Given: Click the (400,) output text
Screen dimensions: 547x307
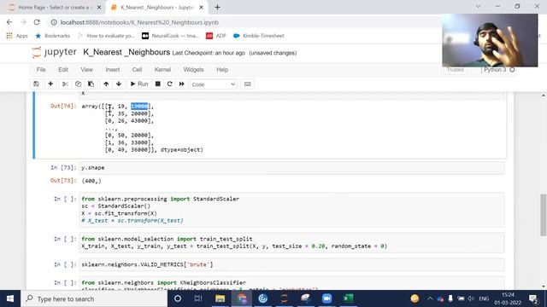Looking at the screenshot, I should 91,181.
